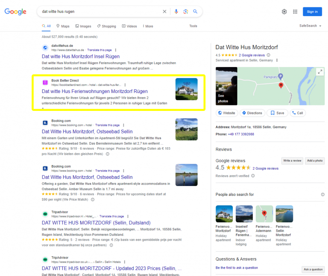
Task: Open more options for Book Better Direct result
Action: click(x=125, y=85)
